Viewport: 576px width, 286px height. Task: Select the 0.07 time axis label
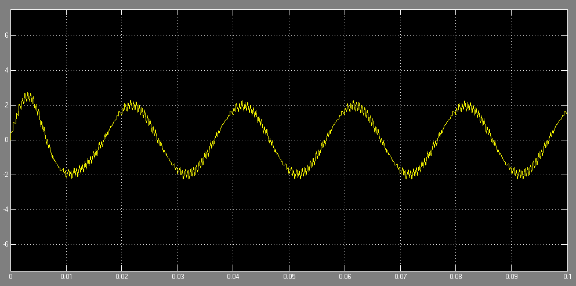pyautogui.click(x=400, y=276)
